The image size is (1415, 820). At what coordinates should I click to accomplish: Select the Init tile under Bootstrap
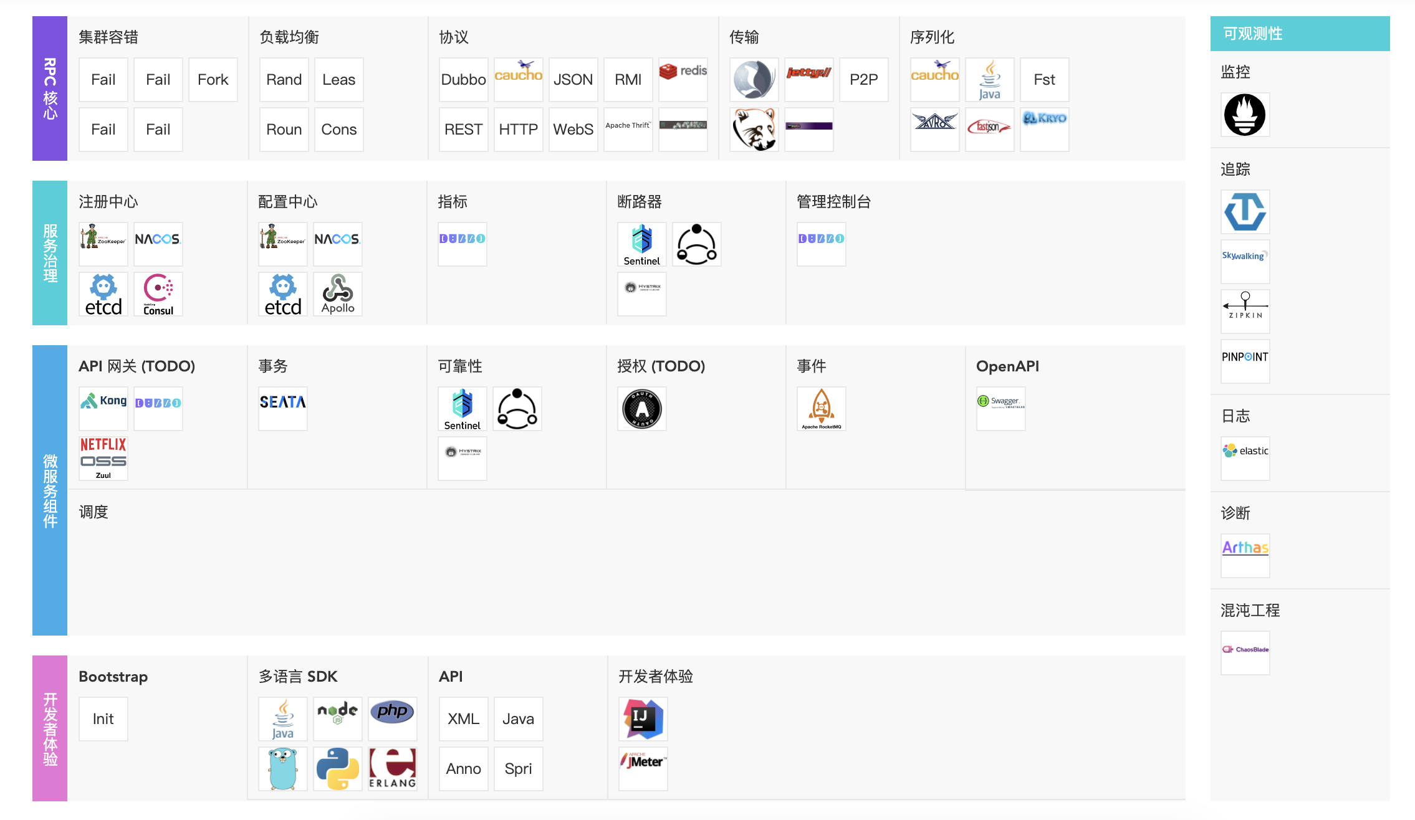tap(103, 719)
